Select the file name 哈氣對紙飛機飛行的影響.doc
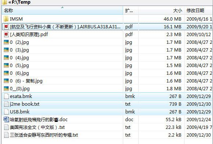 39,120
